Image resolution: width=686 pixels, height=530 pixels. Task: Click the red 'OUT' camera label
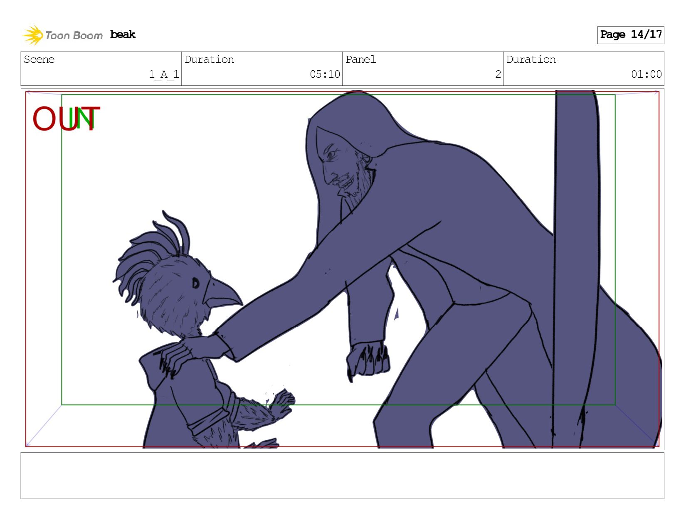(67, 119)
